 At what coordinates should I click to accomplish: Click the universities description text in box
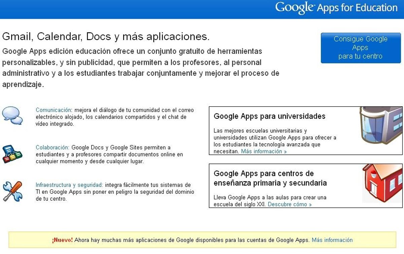point(275,138)
